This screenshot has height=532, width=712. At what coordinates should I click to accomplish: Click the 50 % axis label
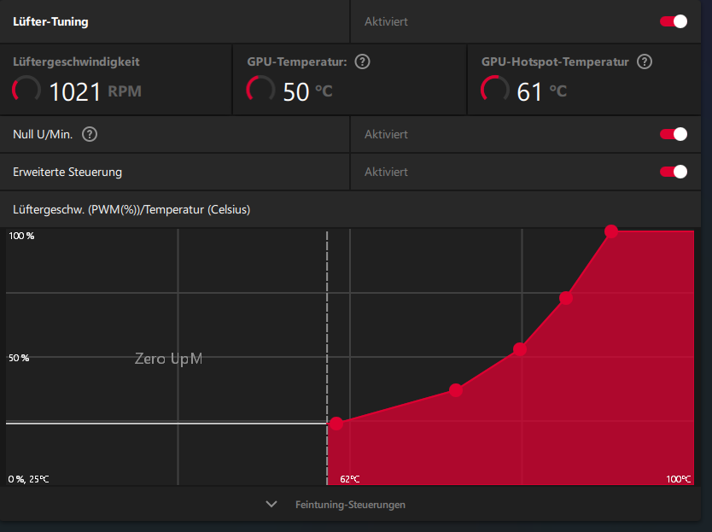click(19, 358)
